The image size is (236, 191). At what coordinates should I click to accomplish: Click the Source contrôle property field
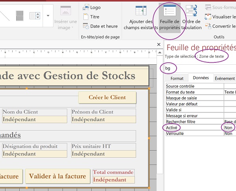pyautogui.click(x=230, y=86)
